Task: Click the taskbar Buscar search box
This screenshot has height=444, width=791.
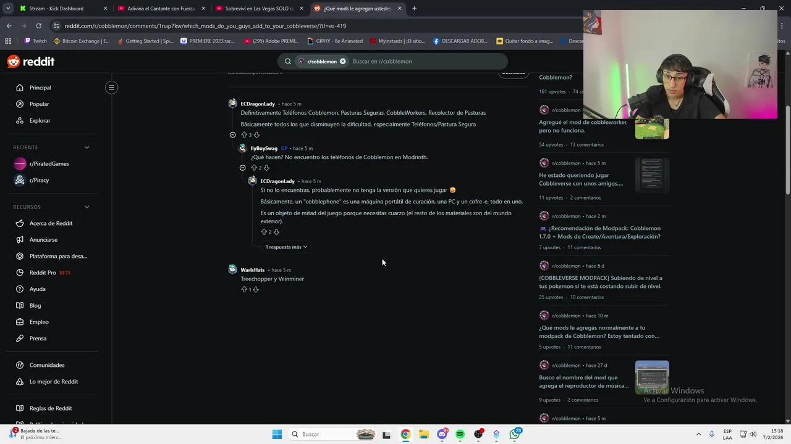Action: pos(332,434)
